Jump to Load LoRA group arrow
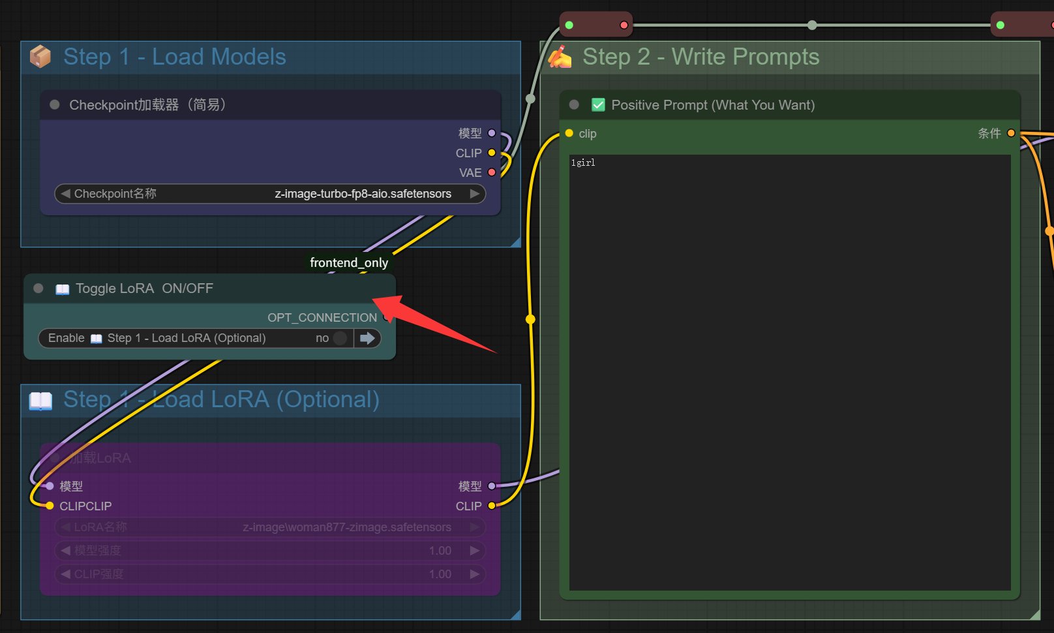This screenshot has width=1054, height=633. point(367,338)
